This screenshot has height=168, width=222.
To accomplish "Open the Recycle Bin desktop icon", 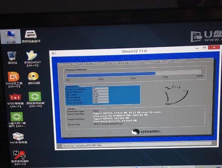I will tap(12, 58).
